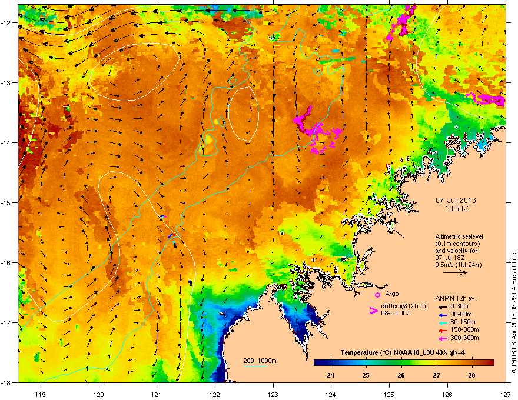Click the '0.5m/s (1kt 24h)' text
This screenshot has width=518, height=400.
(x=458, y=265)
